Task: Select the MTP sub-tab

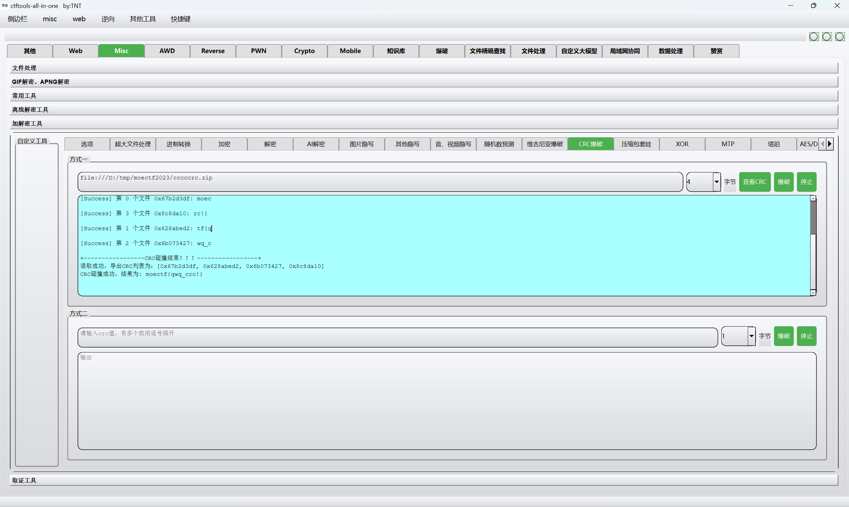Action: click(728, 144)
